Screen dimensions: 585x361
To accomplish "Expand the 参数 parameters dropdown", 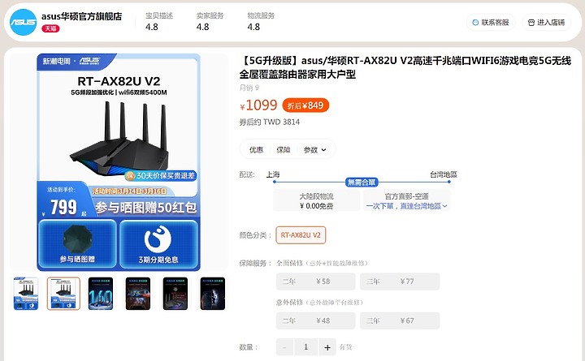I will (x=315, y=150).
